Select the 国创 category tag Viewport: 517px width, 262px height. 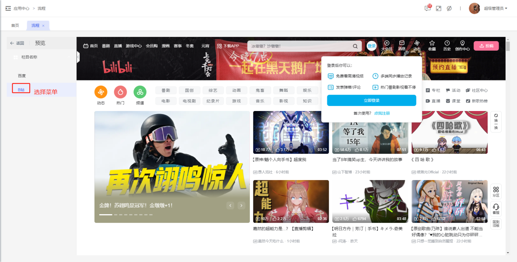[189, 90]
